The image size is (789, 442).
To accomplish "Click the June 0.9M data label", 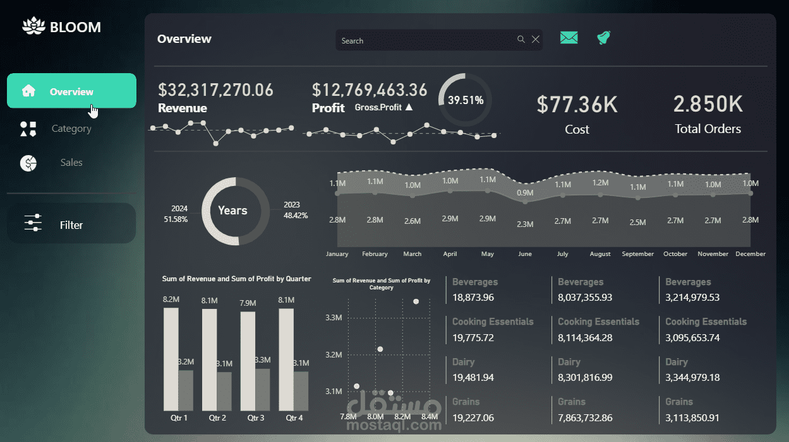I will 525,192.
